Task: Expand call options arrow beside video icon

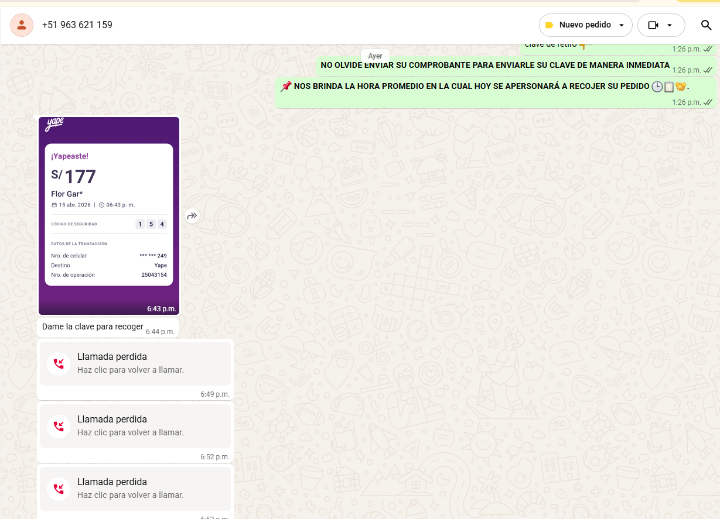Action: [670, 25]
